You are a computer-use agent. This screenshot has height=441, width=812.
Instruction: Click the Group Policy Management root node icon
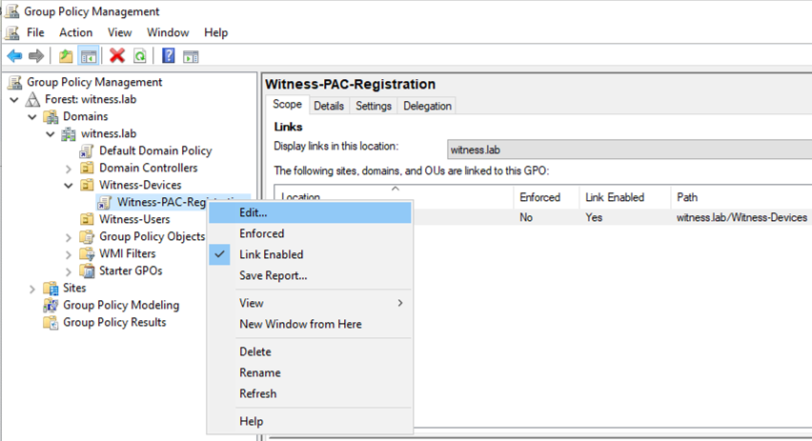click(15, 82)
